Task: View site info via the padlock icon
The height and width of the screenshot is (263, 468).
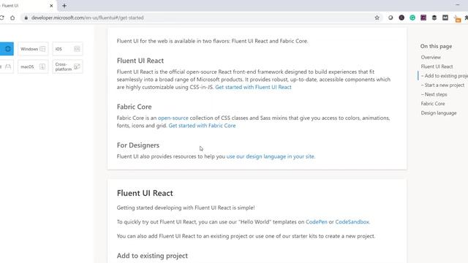Action: [x=26, y=18]
